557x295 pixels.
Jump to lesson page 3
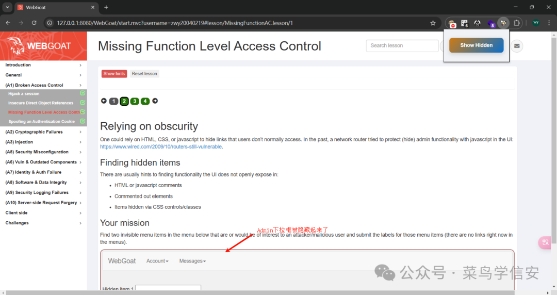135,101
